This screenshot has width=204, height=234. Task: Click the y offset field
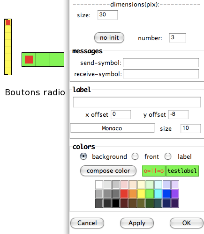click(178, 114)
